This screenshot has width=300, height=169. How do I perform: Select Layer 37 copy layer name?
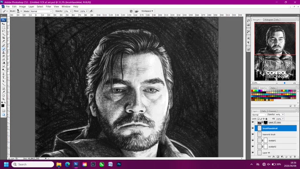click(274, 122)
